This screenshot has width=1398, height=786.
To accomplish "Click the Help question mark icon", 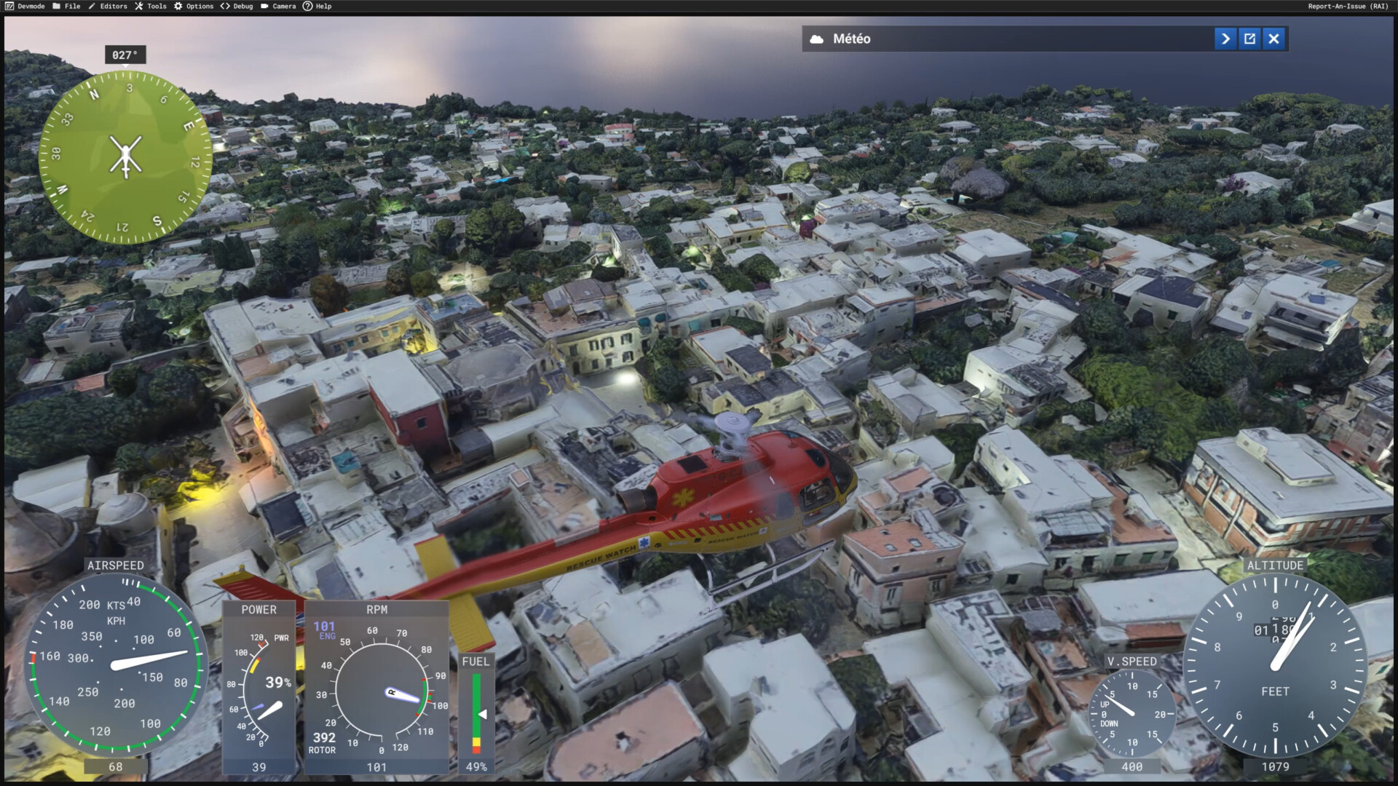I will pos(307,6).
